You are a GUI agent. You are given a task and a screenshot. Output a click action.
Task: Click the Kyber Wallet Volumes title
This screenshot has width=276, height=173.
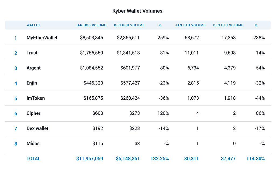point(137,11)
